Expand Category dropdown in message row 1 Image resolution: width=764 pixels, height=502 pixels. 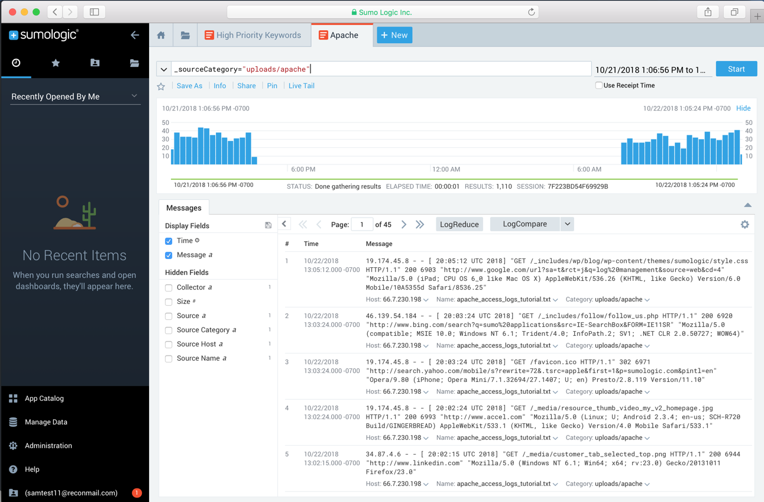648,300
